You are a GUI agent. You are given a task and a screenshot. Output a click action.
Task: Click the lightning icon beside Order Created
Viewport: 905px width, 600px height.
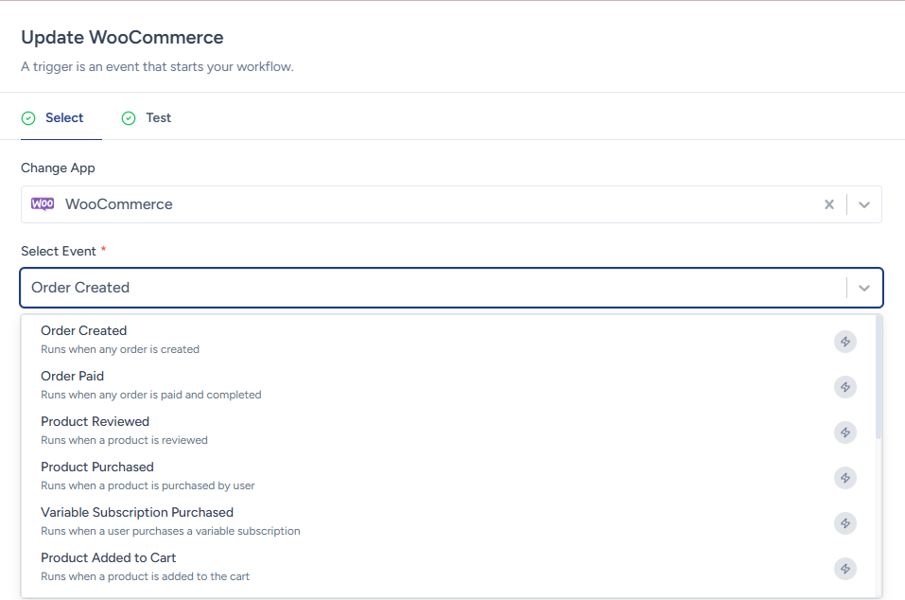pos(844,342)
